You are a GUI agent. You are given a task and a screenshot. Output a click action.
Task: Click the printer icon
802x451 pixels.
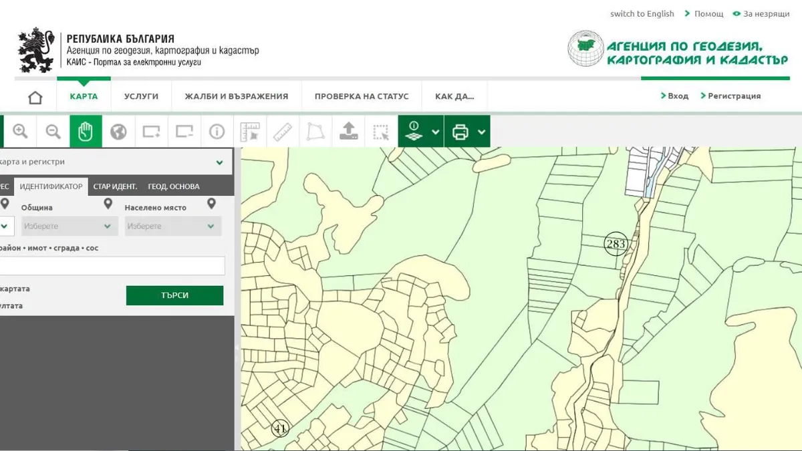coord(460,132)
